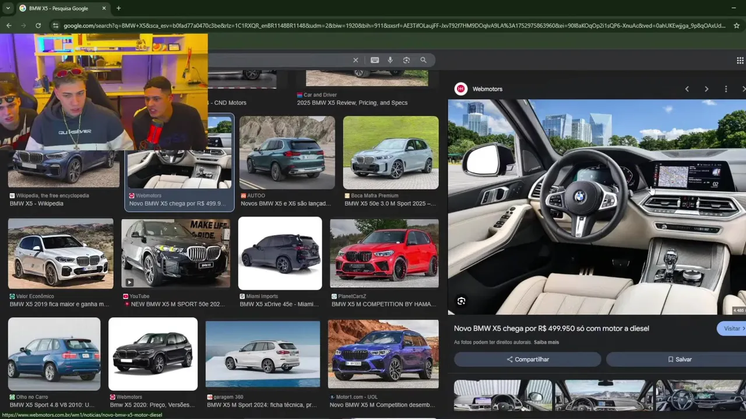Viewport: 746px width, 419px height.
Task: Open Webmotors black X5 2020 thumbnail
Action: click(x=153, y=354)
